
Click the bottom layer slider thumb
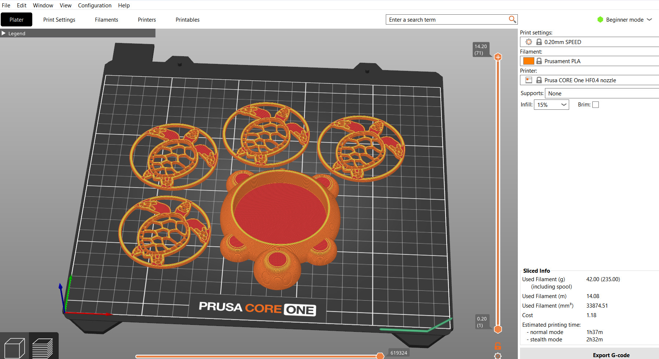(x=498, y=329)
